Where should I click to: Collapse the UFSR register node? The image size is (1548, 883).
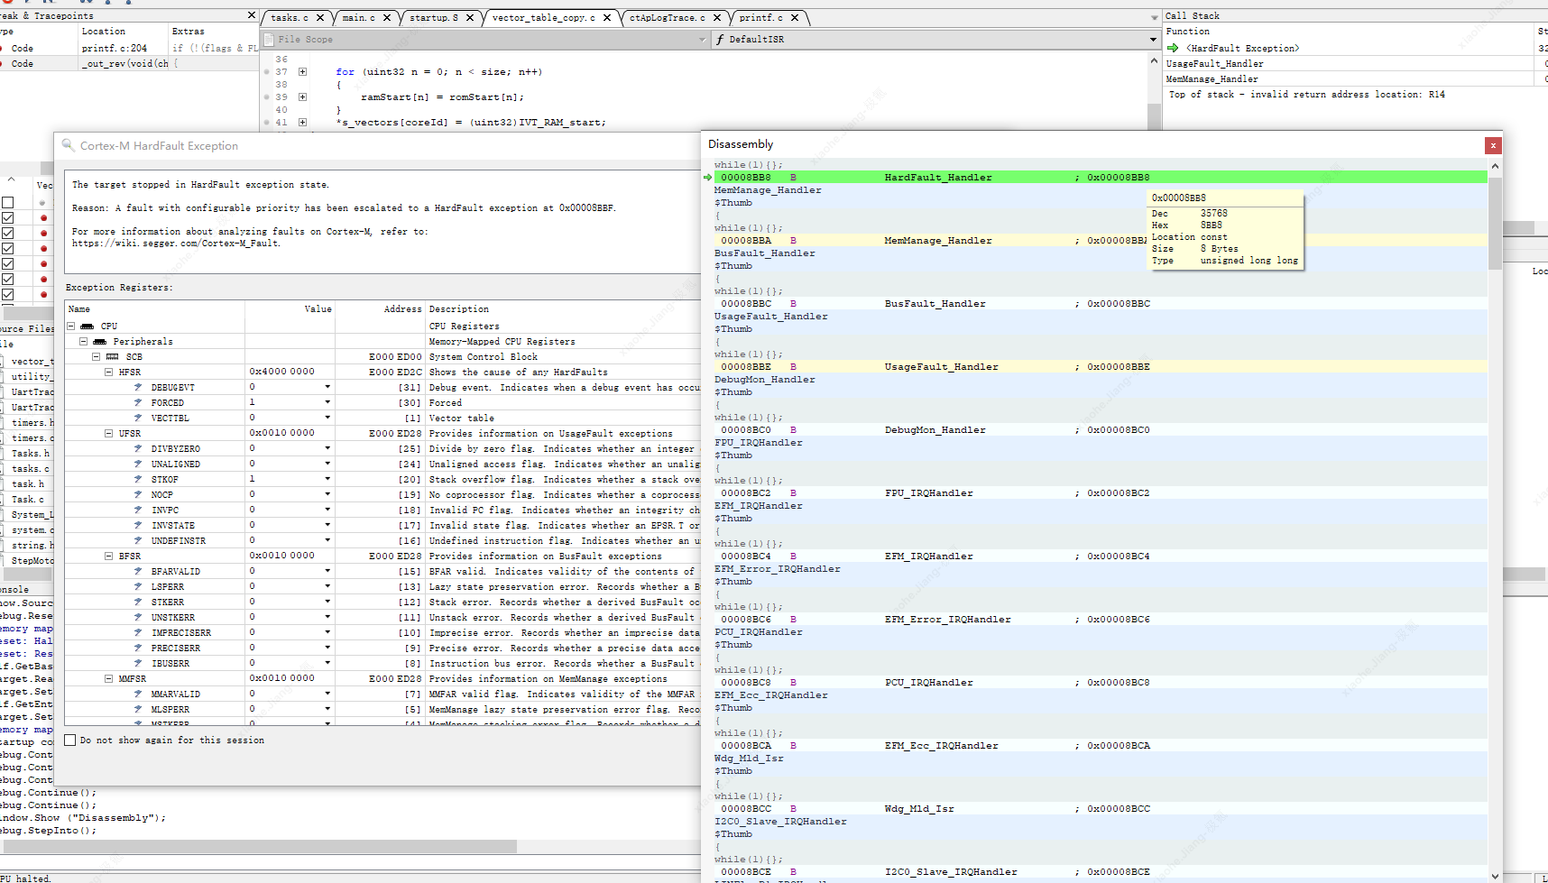(x=109, y=433)
